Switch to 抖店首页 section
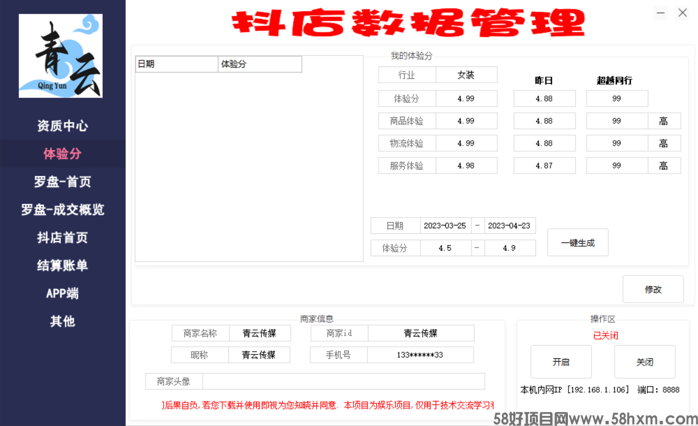 point(63,237)
